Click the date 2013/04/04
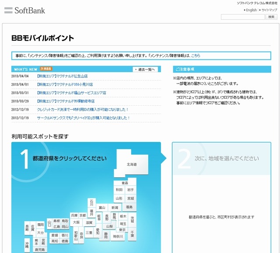 [20, 76]
